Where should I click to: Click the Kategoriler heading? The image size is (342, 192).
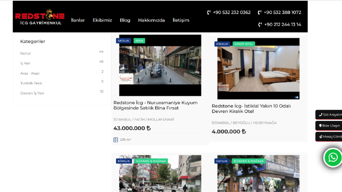[x=33, y=41]
